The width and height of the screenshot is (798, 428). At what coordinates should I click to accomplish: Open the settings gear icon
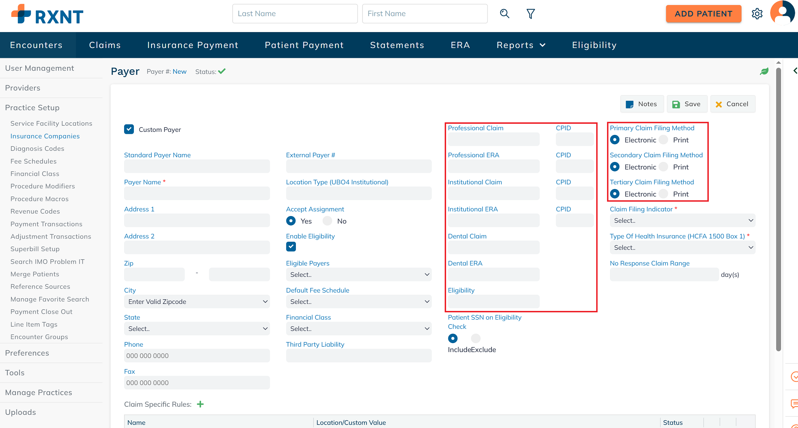point(757,14)
